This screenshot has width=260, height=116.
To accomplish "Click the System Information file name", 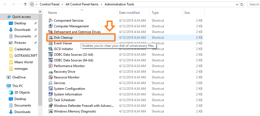I will (68, 94).
